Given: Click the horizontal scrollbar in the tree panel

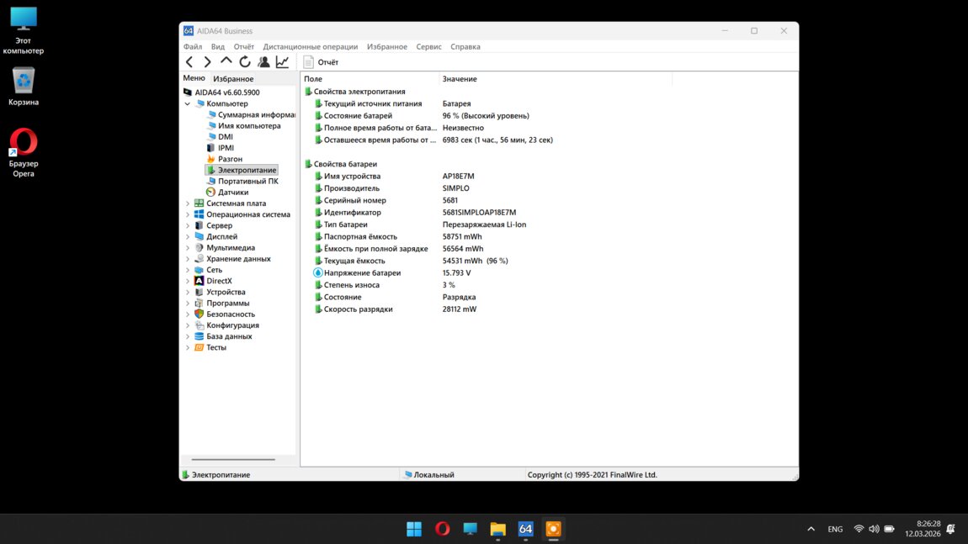Looking at the screenshot, I should click(x=233, y=460).
